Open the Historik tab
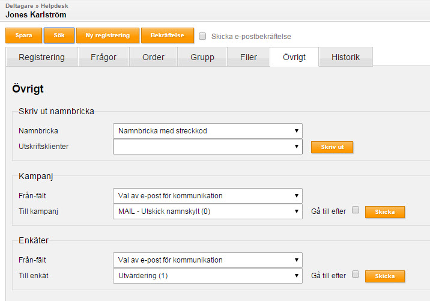Image resolution: width=430 pixels, height=301 pixels. coord(345,57)
